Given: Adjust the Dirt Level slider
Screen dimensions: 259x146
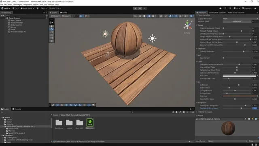Looking at the screenshot, I should pyautogui.click(x=237, y=85).
